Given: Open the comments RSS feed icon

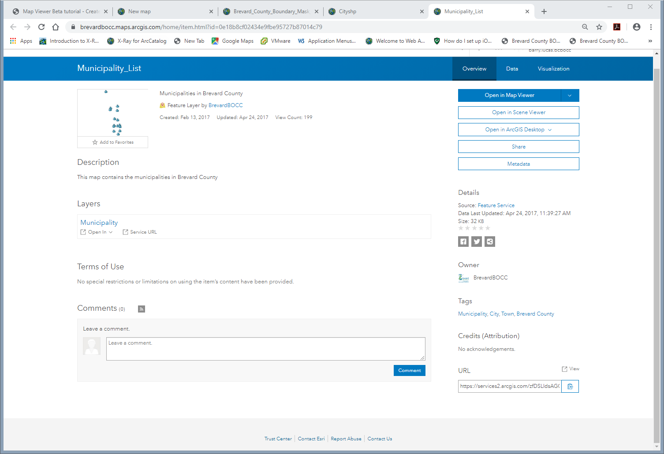Looking at the screenshot, I should tap(142, 309).
